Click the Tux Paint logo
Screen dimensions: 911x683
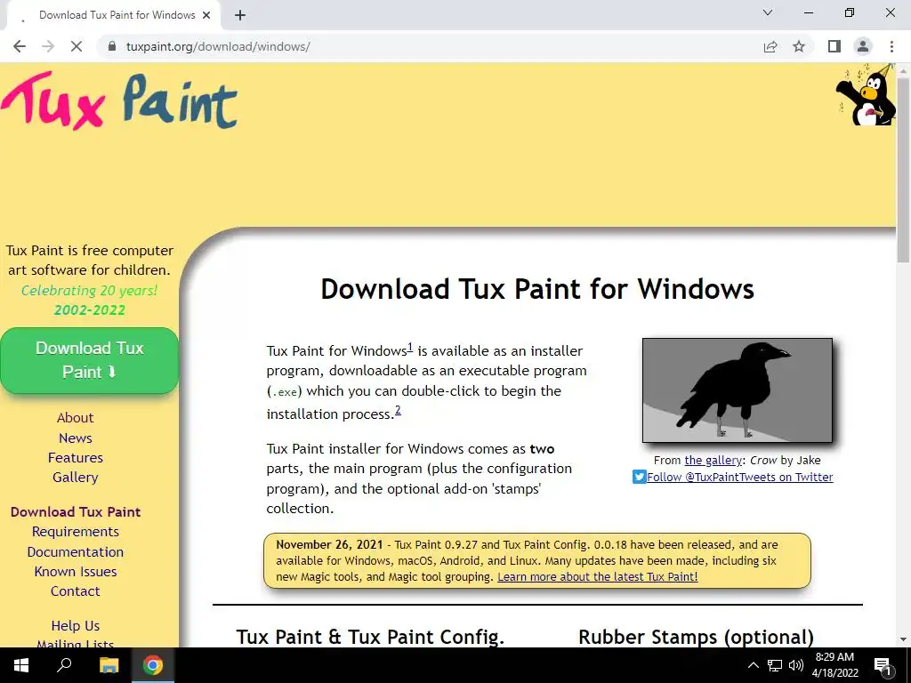(x=119, y=100)
